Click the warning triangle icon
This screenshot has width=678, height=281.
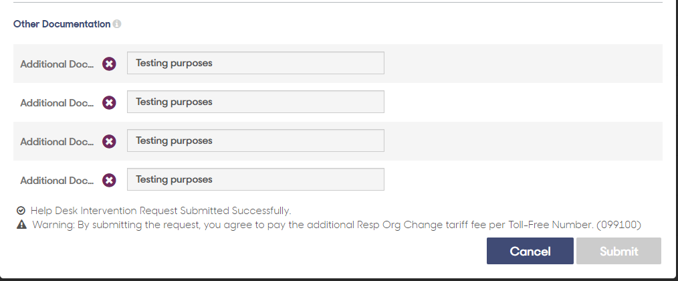point(21,225)
